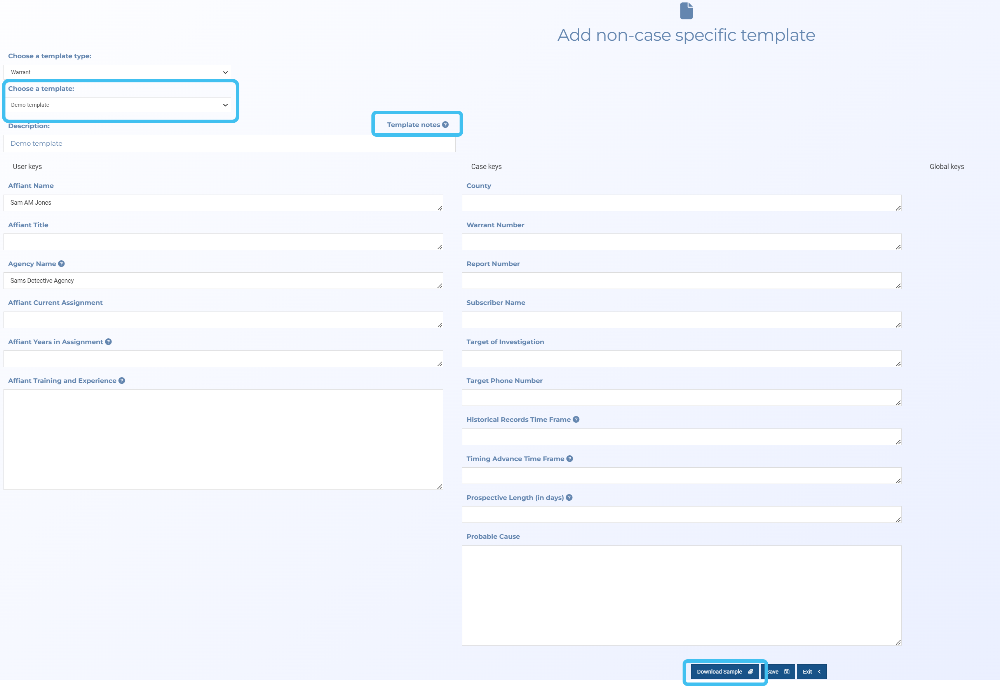1000x686 pixels.
Task: Focus the Affiant Name text box
Action: tap(223, 203)
